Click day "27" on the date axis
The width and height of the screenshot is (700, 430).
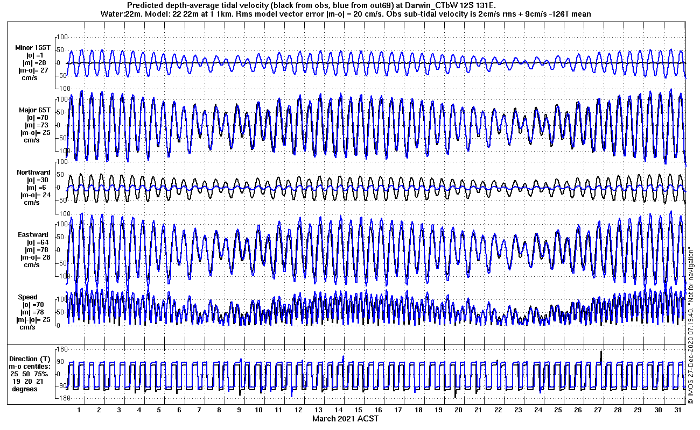(x=598, y=410)
